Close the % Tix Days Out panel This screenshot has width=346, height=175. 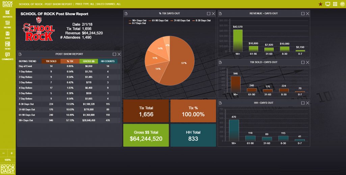tap(214, 14)
